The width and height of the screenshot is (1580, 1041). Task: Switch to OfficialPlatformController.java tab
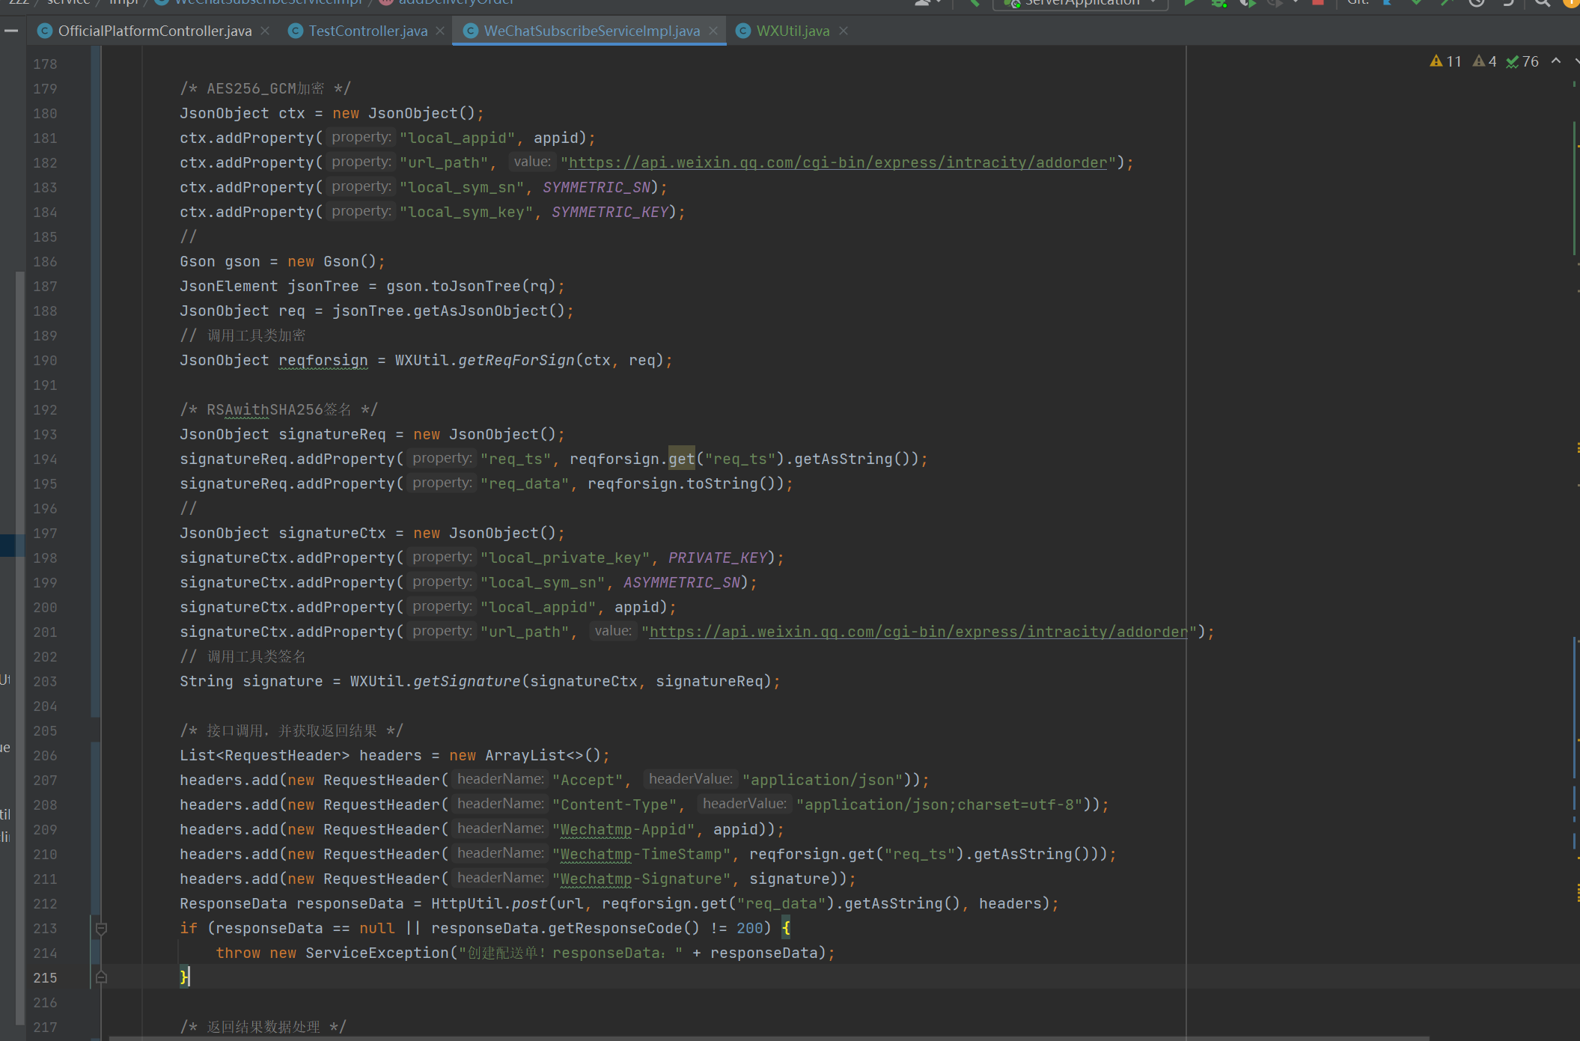point(154,31)
